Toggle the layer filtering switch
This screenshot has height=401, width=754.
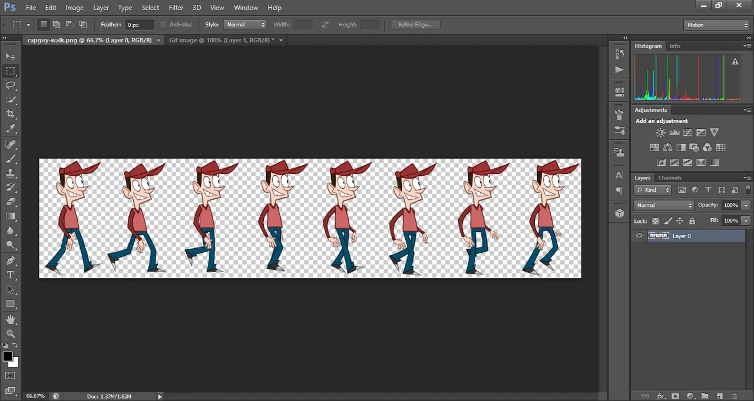tap(748, 190)
